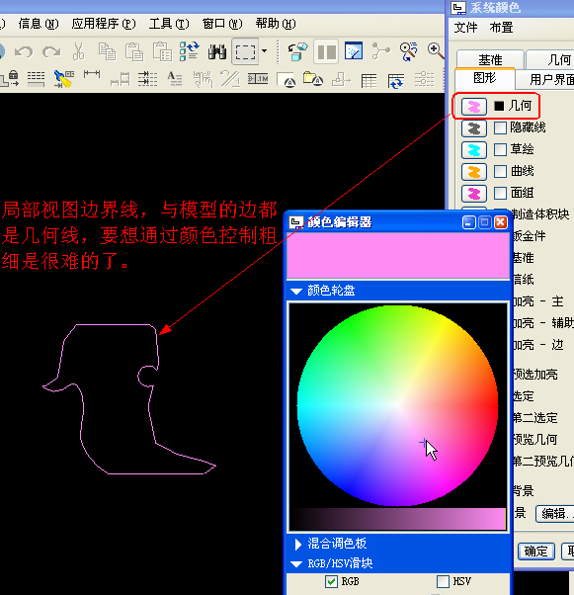Toggle the 草绘 checkbox

(501, 149)
